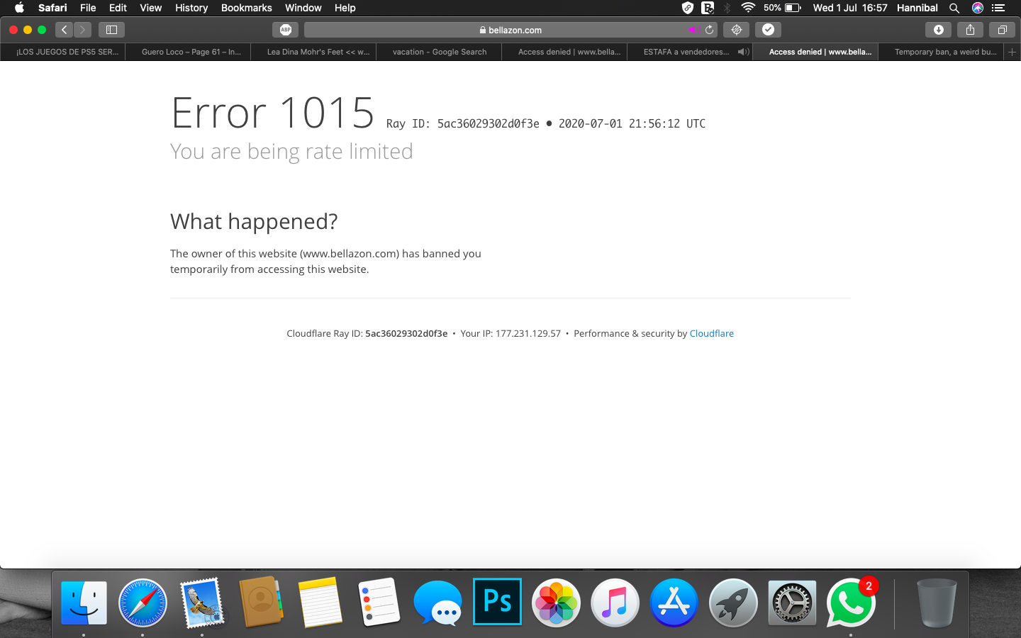Open WhatsApp from the dock
Screen dimensions: 1021x638
850,603
